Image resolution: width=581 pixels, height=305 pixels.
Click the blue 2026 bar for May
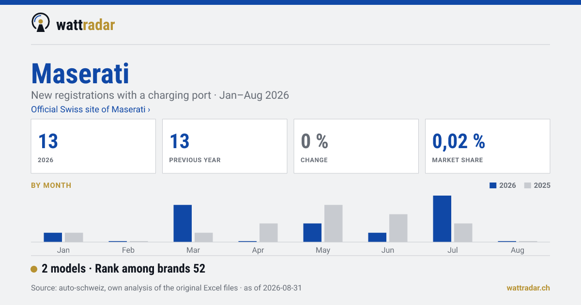pos(312,232)
